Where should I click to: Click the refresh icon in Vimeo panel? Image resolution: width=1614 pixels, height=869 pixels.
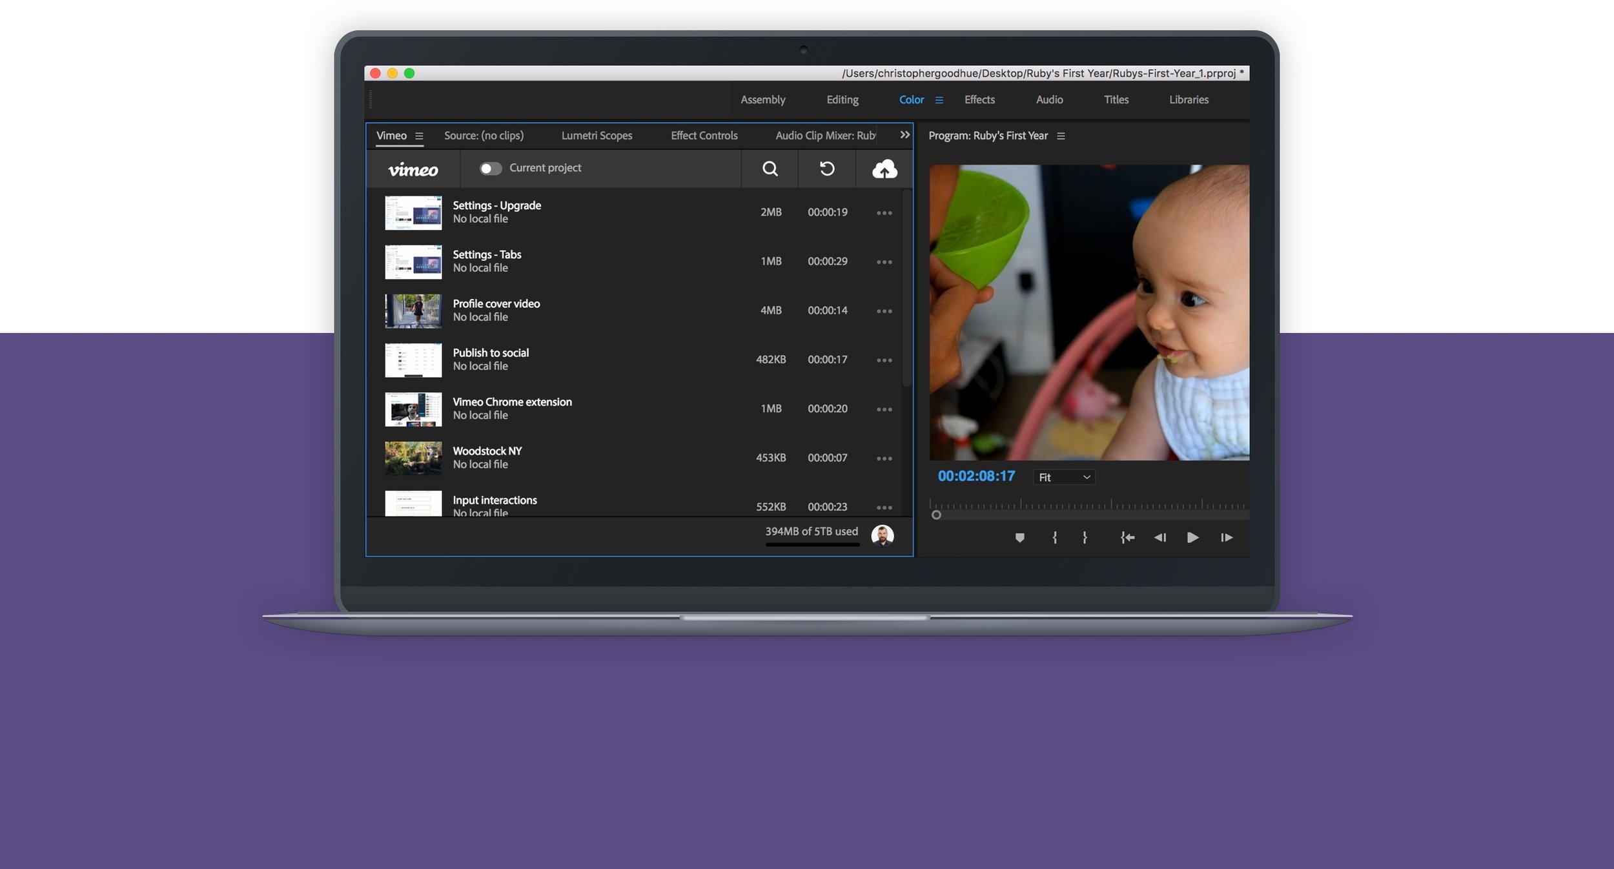827,169
